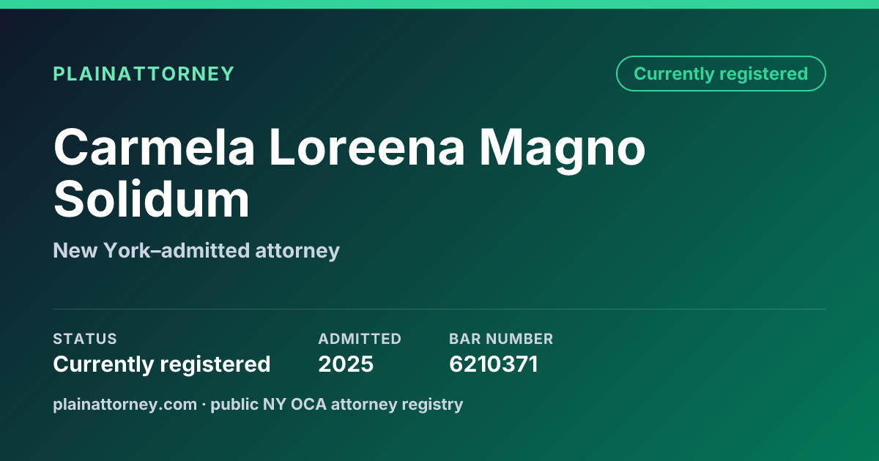Viewport: 879px width, 461px height.
Task: Click the horizontal divider above STATUS
Action: (439, 309)
